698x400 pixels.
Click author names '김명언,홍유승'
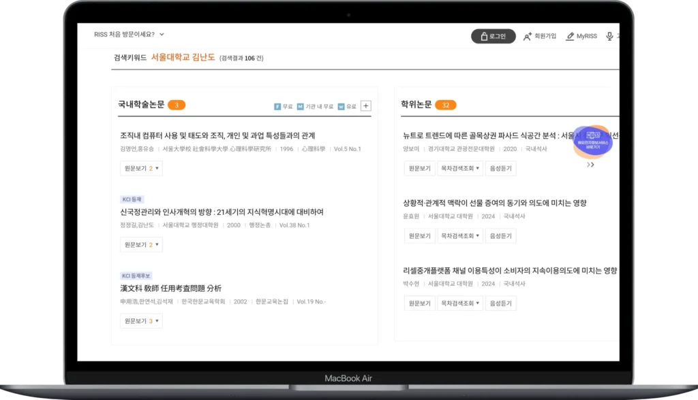[x=136, y=149]
